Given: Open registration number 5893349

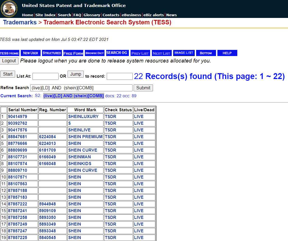Looking at the screenshot, I should pos(47,224).
